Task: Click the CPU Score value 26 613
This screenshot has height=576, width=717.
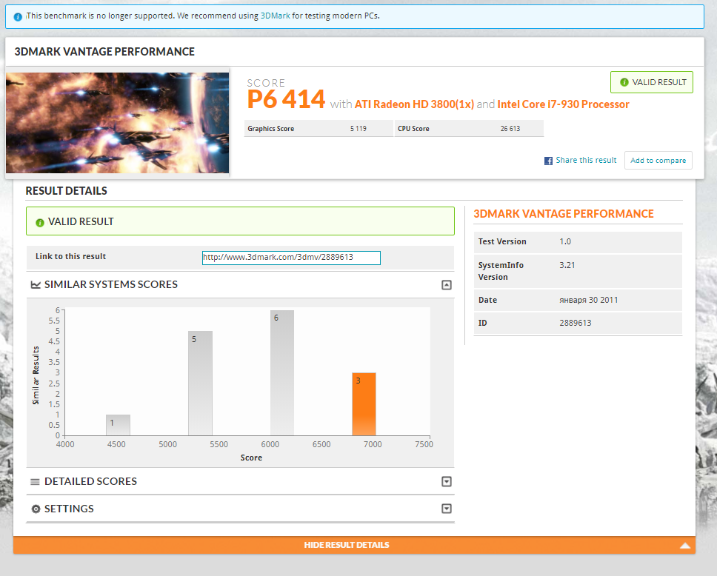Action: 510,129
